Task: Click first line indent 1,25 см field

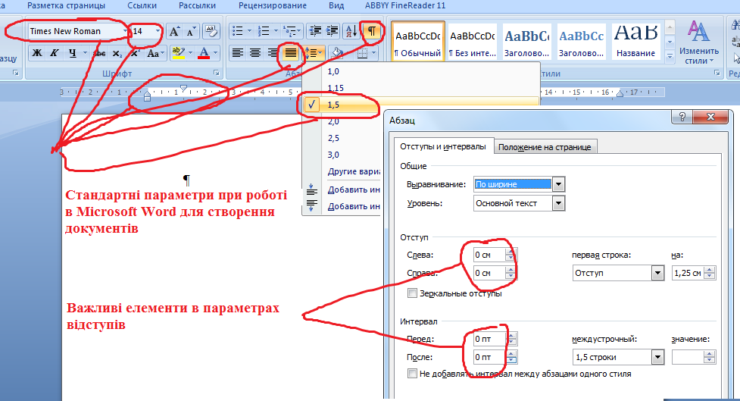Action: 688,273
